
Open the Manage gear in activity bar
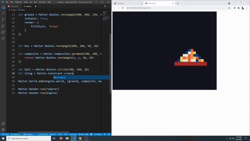3,130
